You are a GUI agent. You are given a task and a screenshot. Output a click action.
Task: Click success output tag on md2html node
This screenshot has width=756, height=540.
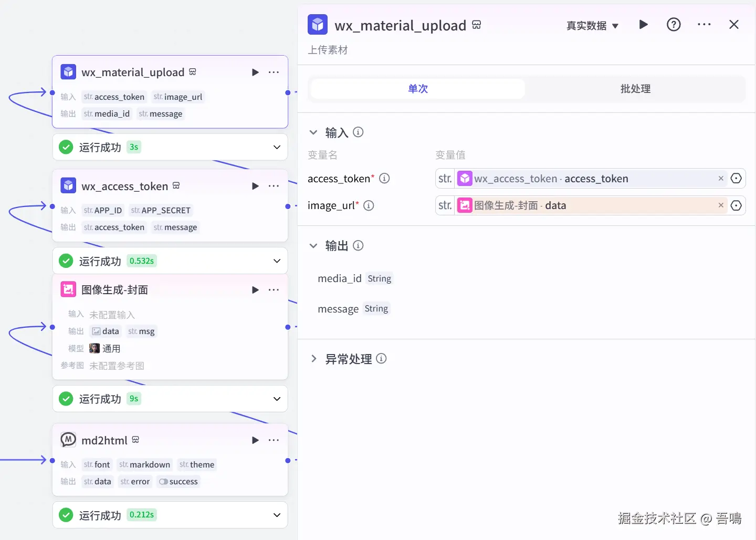point(178,481)
